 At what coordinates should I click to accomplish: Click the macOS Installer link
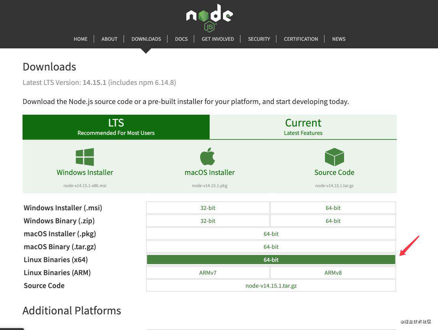210,173
